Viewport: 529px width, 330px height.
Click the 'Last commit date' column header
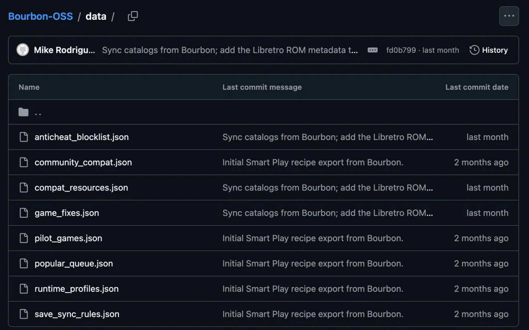[477, 87]
